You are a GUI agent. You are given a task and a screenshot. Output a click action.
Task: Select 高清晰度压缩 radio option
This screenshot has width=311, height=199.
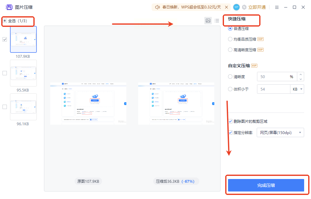coord(230,50)
